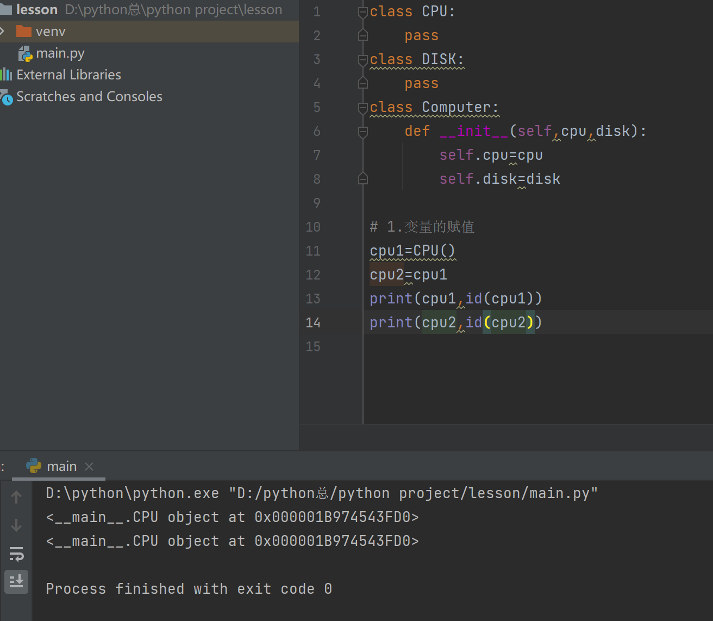Click Down the stack trace arrow
713x621 pixels.
[x=16, y=525]
